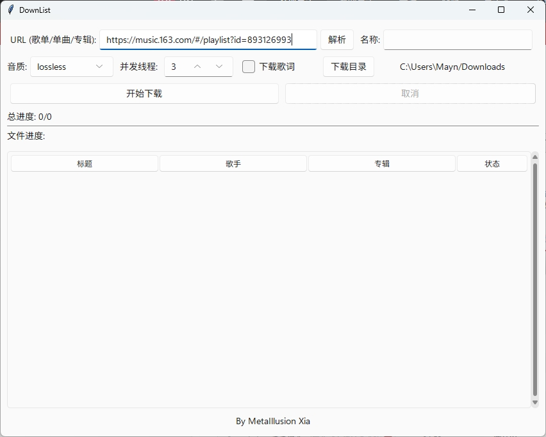Image resolution: width=546 pixels, height=437 pixels.
Task: Focus the 名称 name text box
Action: (x=458, y=39)
